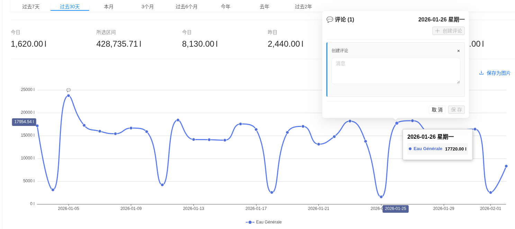Choose the 过去6个月 range tab
The width and height of the screenshot is (515, 229).
click(x=187, y=7)
